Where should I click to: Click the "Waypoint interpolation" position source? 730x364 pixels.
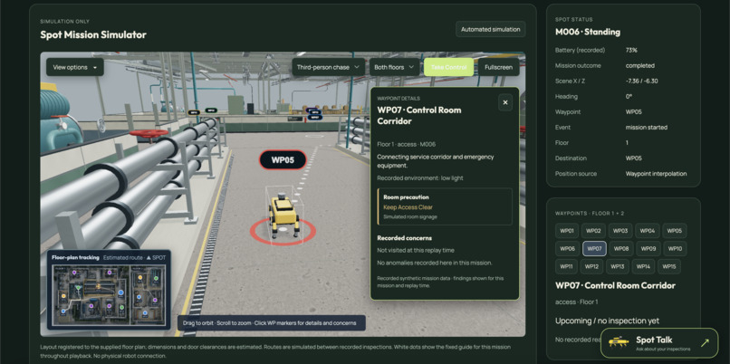pyautogui.click(x=656, y=174)
